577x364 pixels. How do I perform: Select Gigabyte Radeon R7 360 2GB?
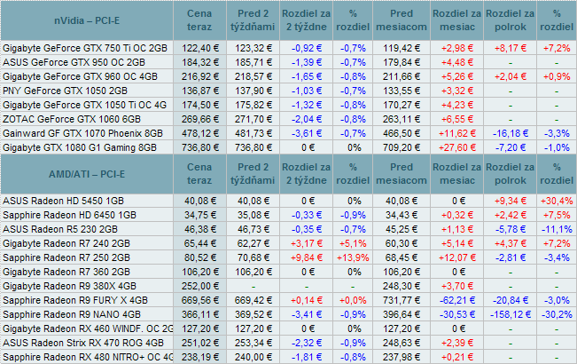pos(66,272)
